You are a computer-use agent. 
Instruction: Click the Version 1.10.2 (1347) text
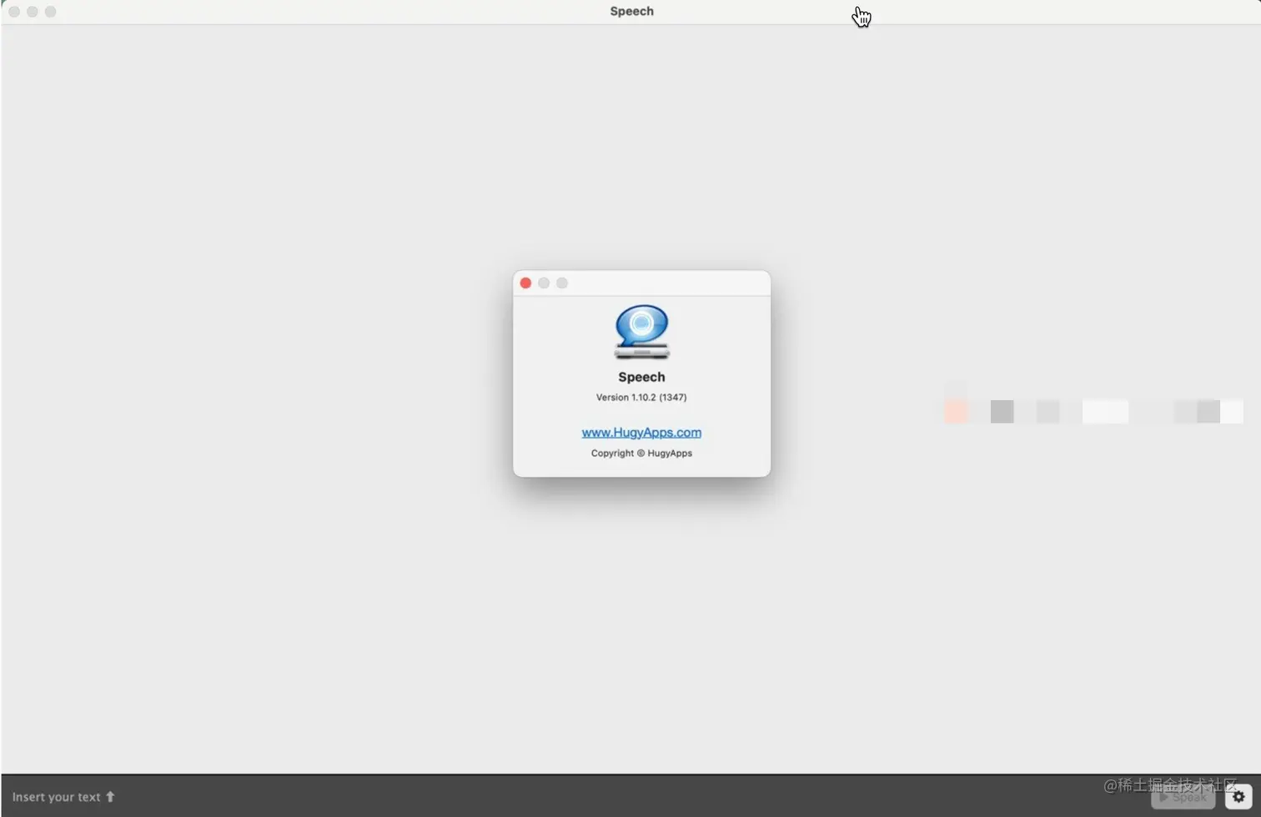tap(641, 398)
